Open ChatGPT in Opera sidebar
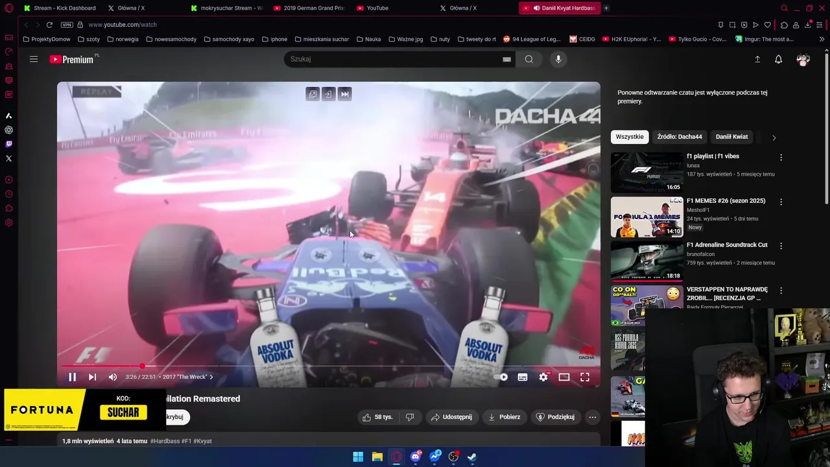The height and width of the screenshot is (467, 830). [8, 130]
